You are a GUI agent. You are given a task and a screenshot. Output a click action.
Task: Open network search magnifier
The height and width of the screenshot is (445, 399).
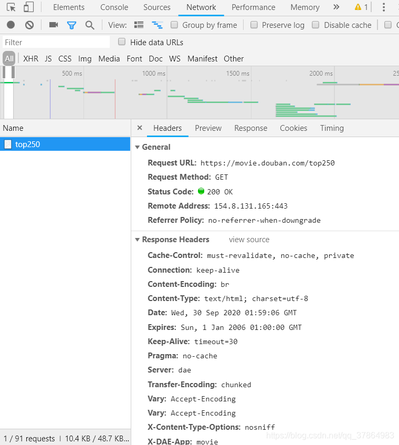(x=90, y=25)
